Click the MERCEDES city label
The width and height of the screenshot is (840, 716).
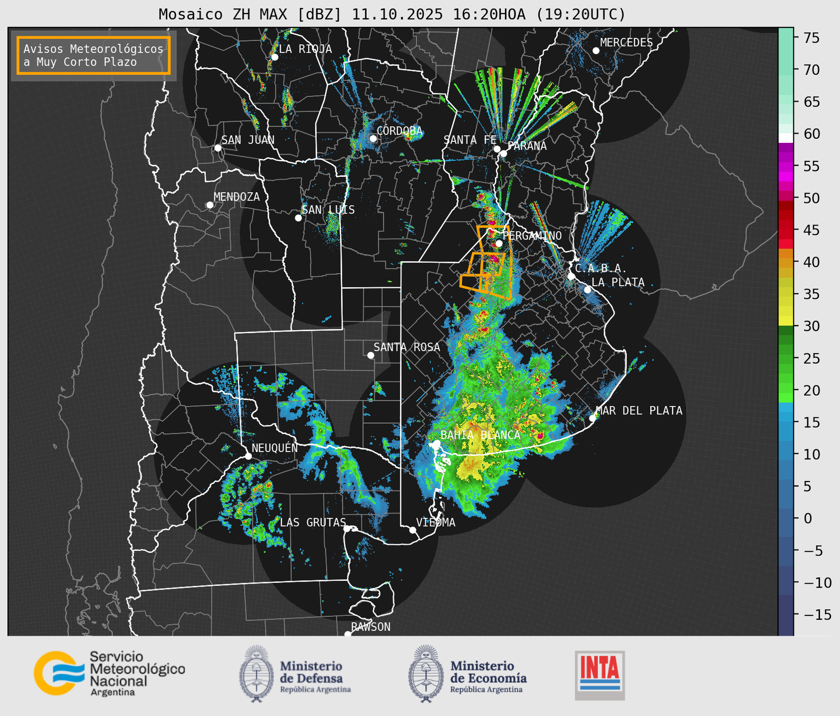[x=626, y=43]
